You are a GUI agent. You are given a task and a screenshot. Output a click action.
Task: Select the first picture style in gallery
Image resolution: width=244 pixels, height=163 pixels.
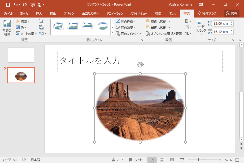tap(58, 26)
